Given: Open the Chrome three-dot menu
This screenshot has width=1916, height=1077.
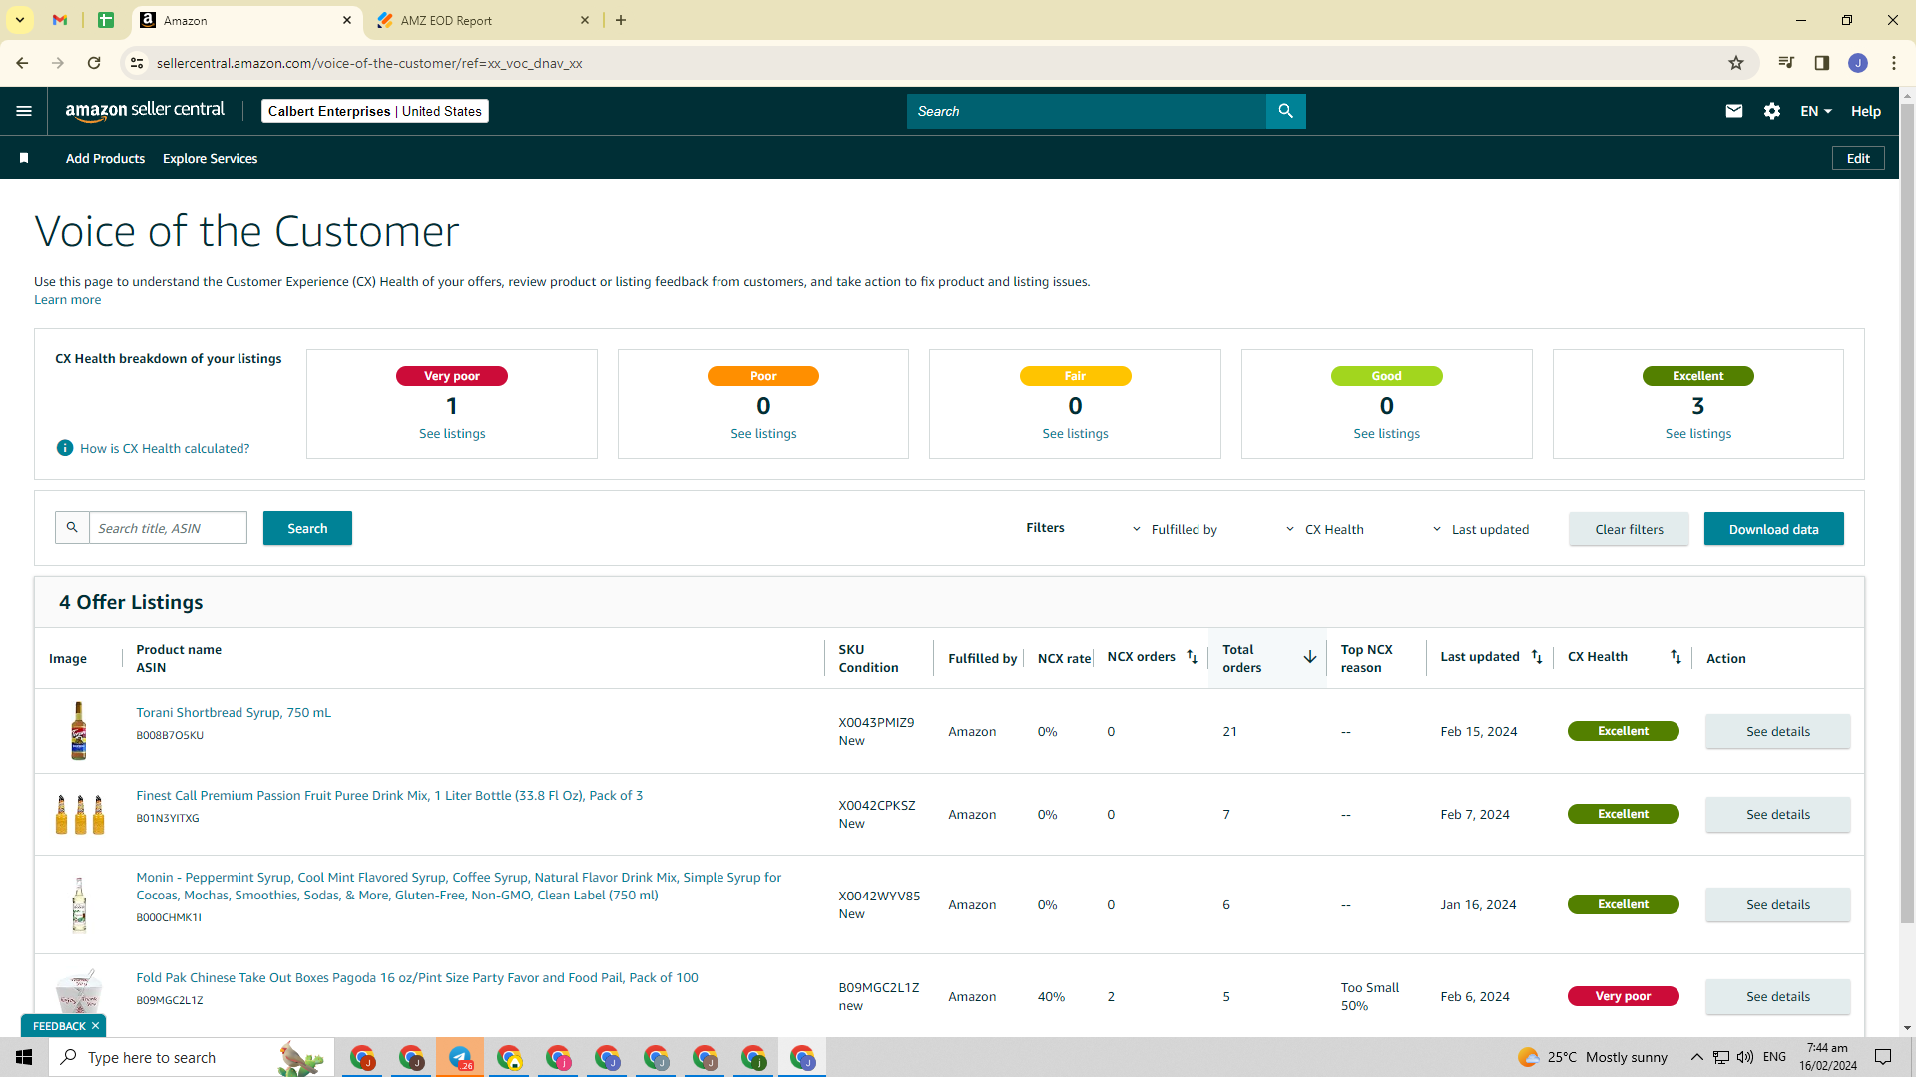Looking at the screenshot, I should click(1894, 63).
